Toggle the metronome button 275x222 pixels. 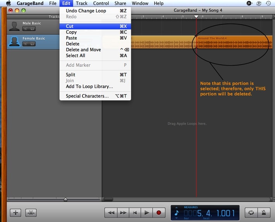click(264, 213)
